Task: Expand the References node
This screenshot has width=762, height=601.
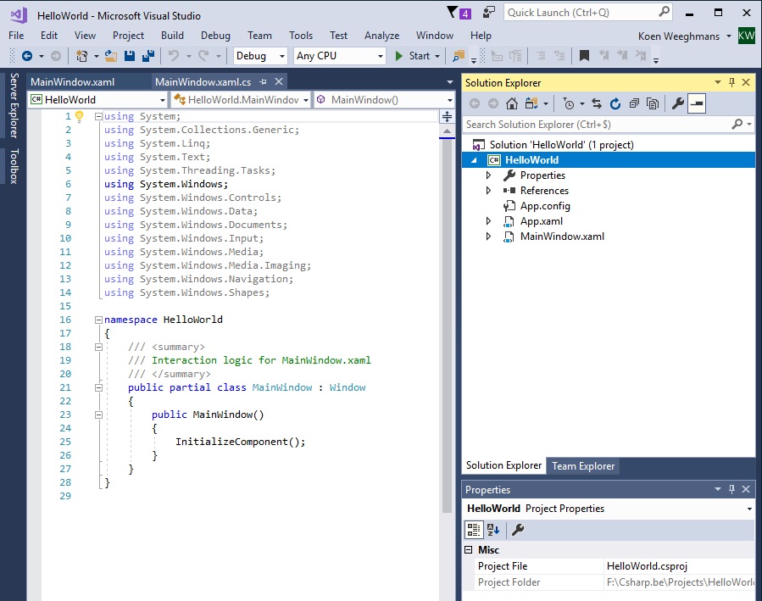Action: (x=489, y=191)
